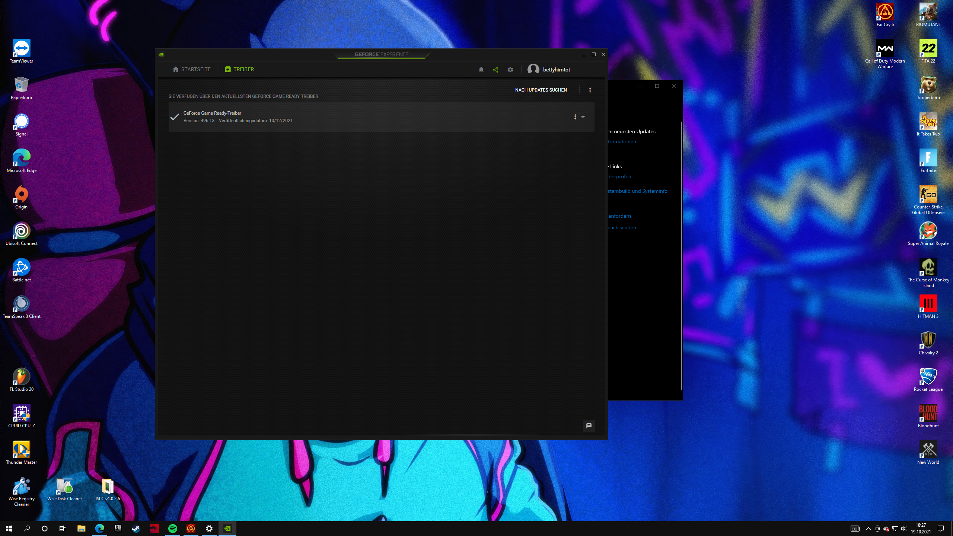This screenshot has height=536, width=953.
Task: Expand the Game Ready driver details chevron
Action: [x=583, y=117]
